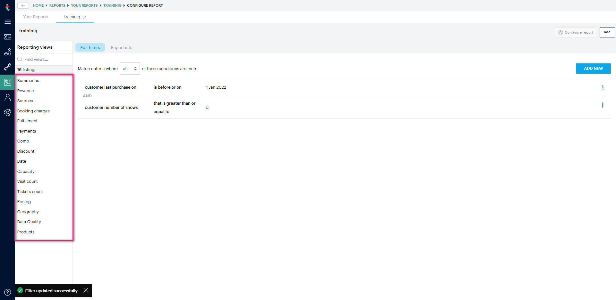Open the wrench tools icon in the sidebar
Image resolution: width=616 pixels, height=300 pixels.
point(7,67)
